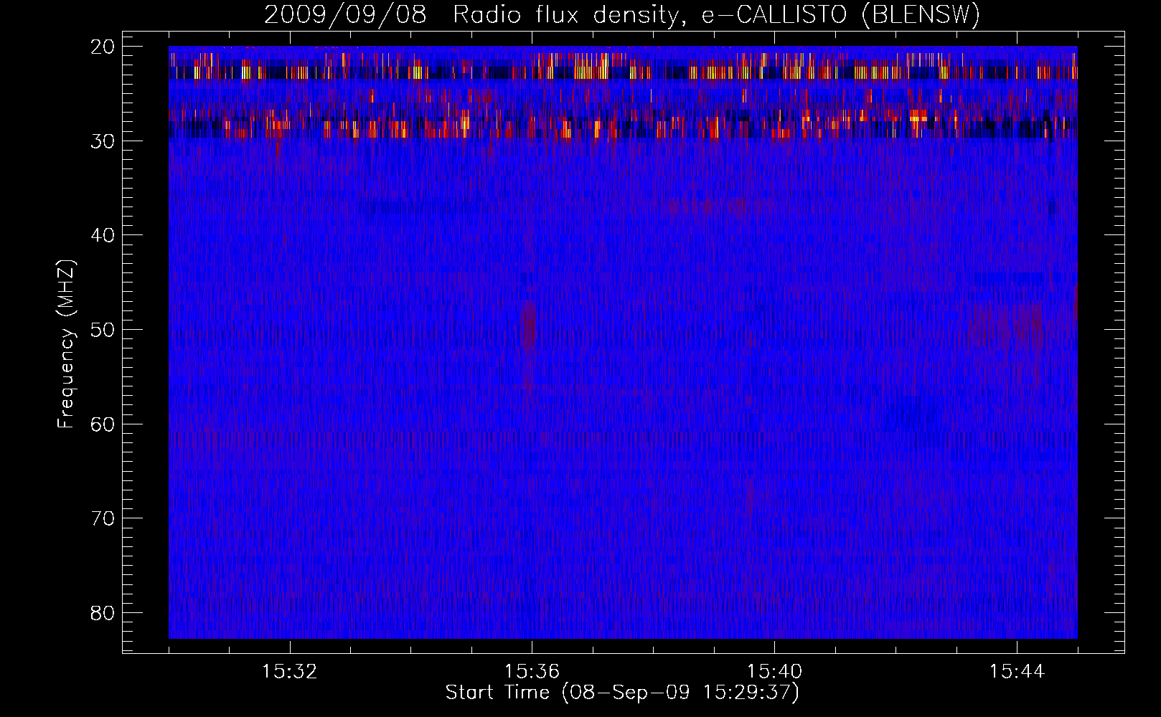Screen dimensions: 1161x717
Task: Click the 'Frequency (MHZ)' axis label
Action: [x=66, y=343]
